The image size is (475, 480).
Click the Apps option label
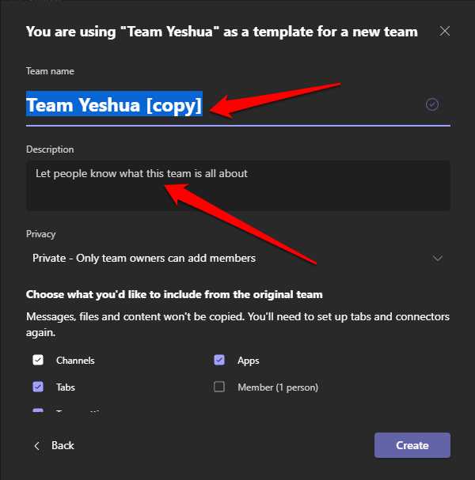pos(249,361)
